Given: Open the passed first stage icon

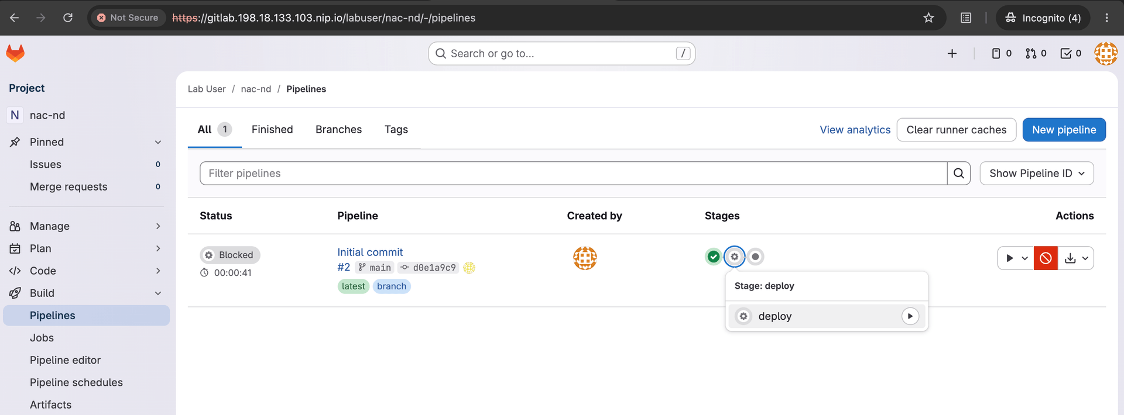Looking at the screenshot, I should coord(713,257).
